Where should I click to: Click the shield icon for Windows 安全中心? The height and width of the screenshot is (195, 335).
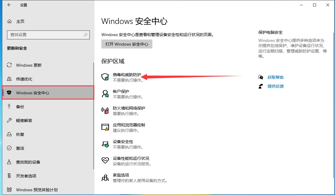pos(9,93)
